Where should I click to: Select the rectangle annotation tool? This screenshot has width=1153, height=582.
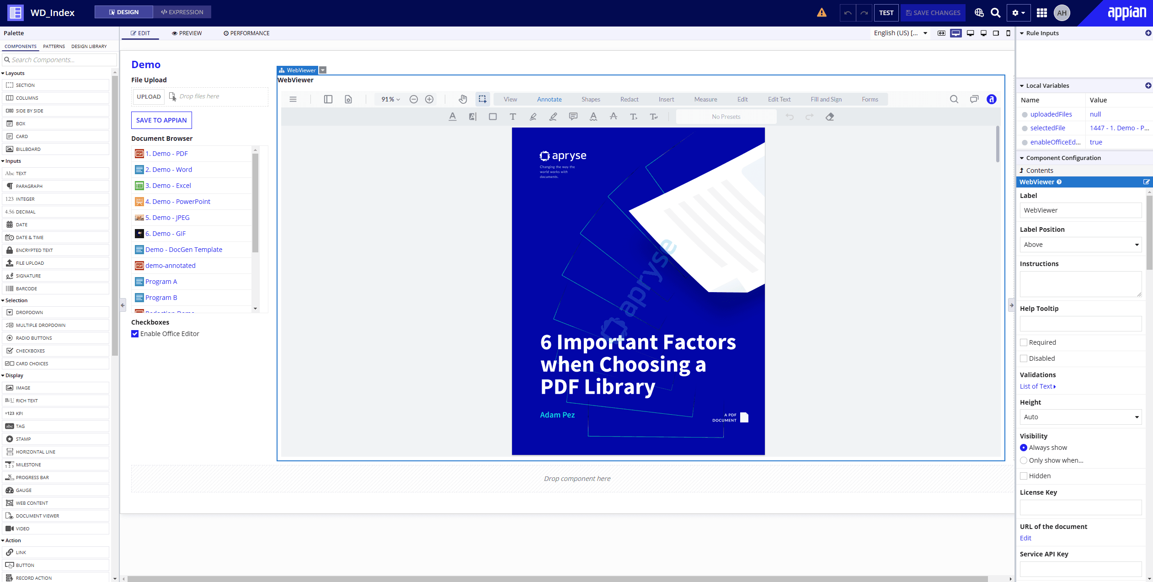click(x=493, y=117)
